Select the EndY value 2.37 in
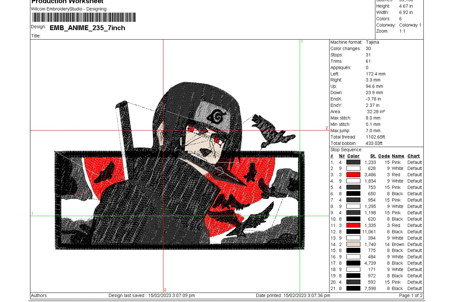Image resolution: width=455 pixels, height=302 pixels. pos(372,105)
